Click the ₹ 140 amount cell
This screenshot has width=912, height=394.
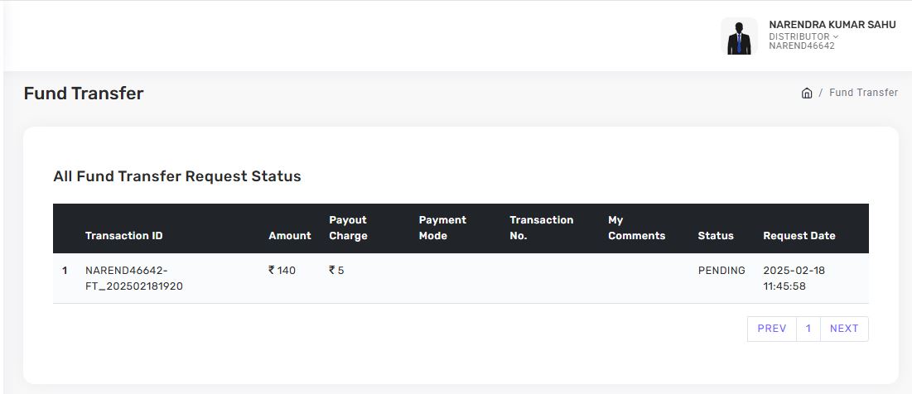pyautogui.click(x=282, y=271)
